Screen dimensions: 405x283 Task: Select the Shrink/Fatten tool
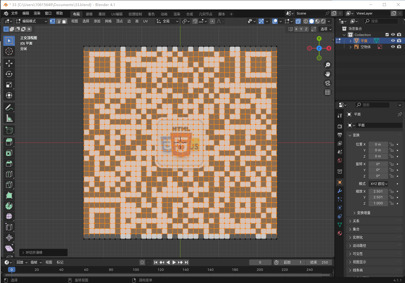pyautogui.click(x=9, y=238)
